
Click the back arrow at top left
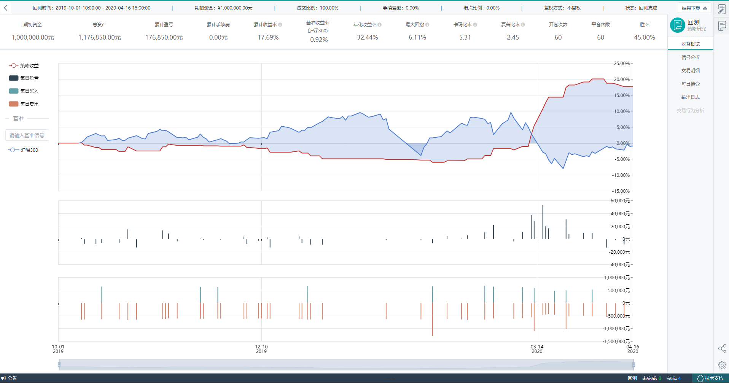click(6, 8)
